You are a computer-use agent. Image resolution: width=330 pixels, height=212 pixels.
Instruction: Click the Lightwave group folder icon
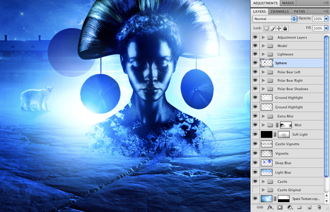(270, 54)
